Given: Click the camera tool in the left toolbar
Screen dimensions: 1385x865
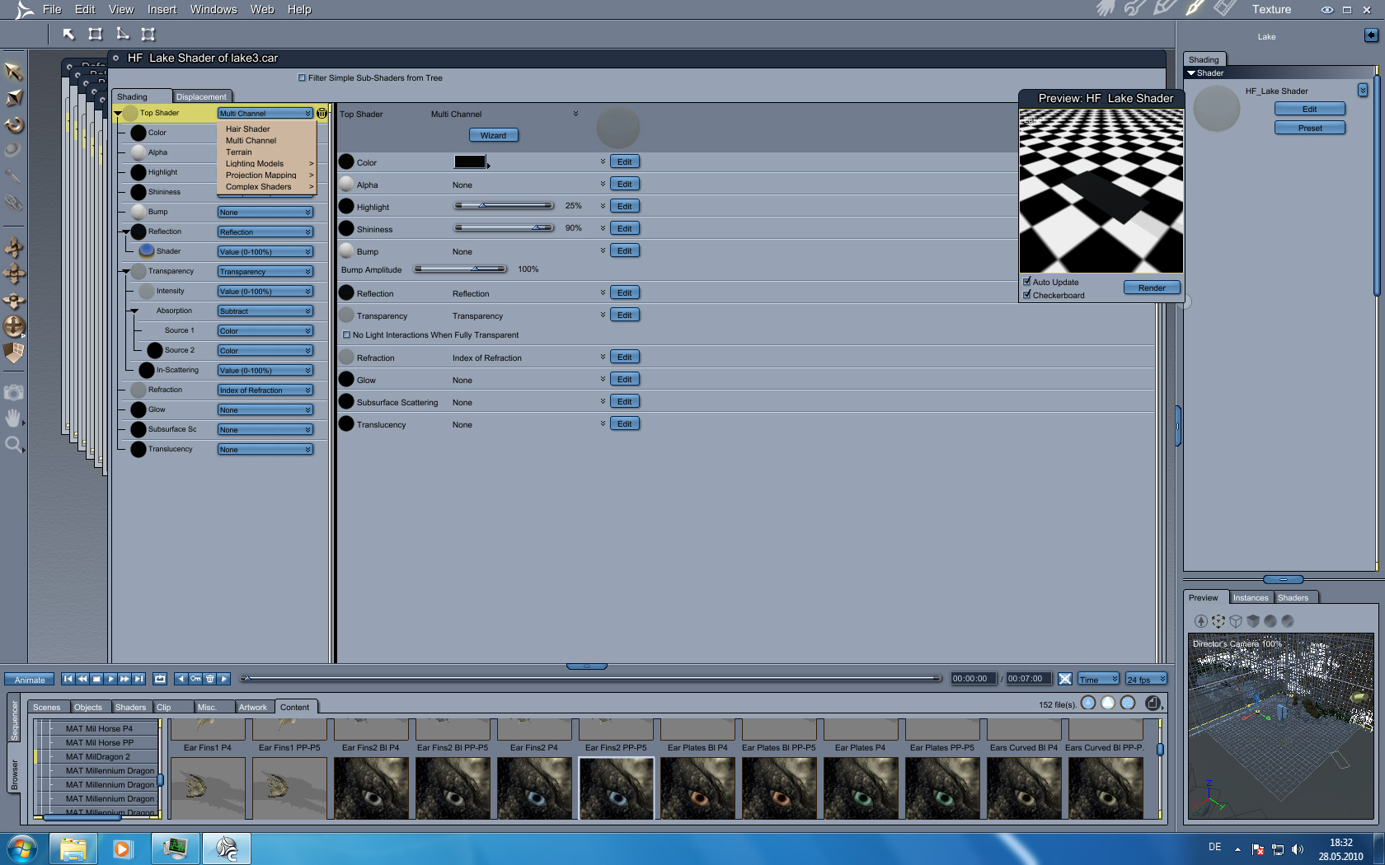Looking at the screenshot, I should 13,393.
